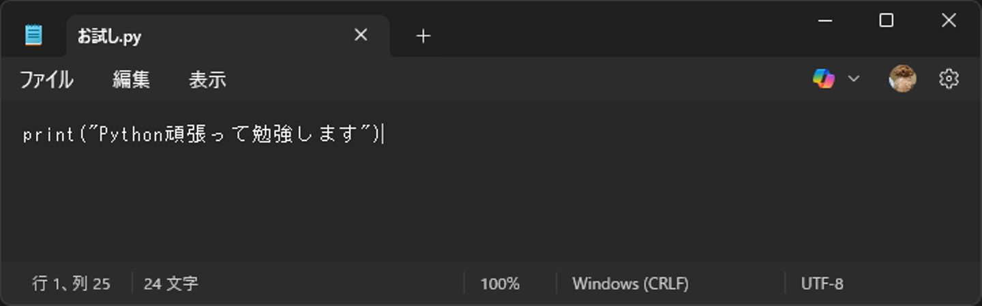Viewport: 982px width, 306px height.
Task: Open Notepad settings gear
Action: click(949, 79)
